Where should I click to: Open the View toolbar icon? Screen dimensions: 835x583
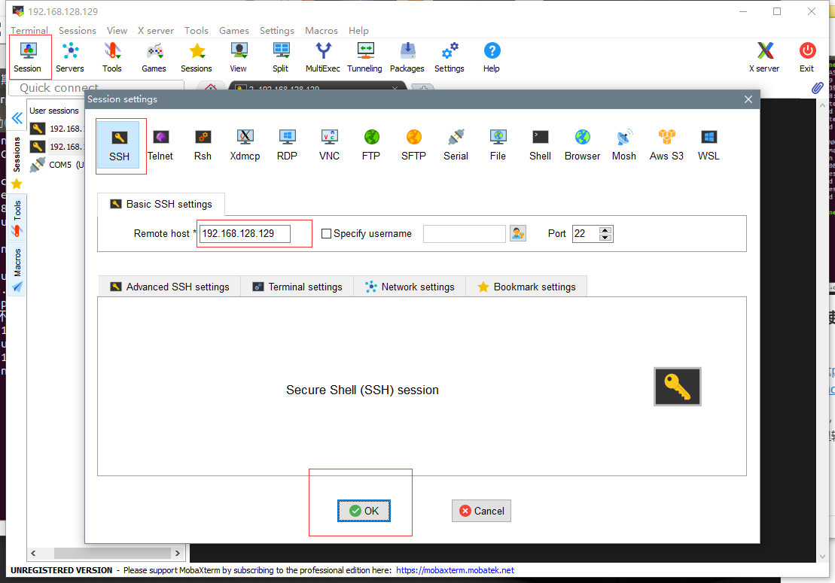click(238, 57)
